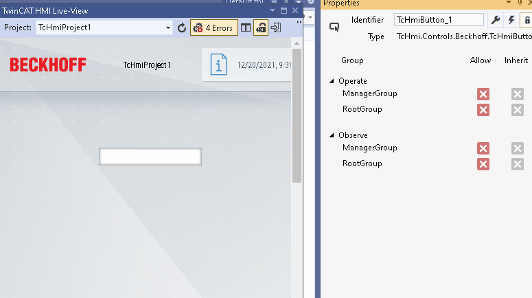Toggle Allow for Operate ManagerGroup
532x298 pixels.
click(483, 94)
